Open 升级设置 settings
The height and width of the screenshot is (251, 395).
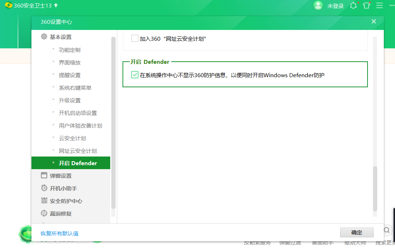tap(70, 100)
